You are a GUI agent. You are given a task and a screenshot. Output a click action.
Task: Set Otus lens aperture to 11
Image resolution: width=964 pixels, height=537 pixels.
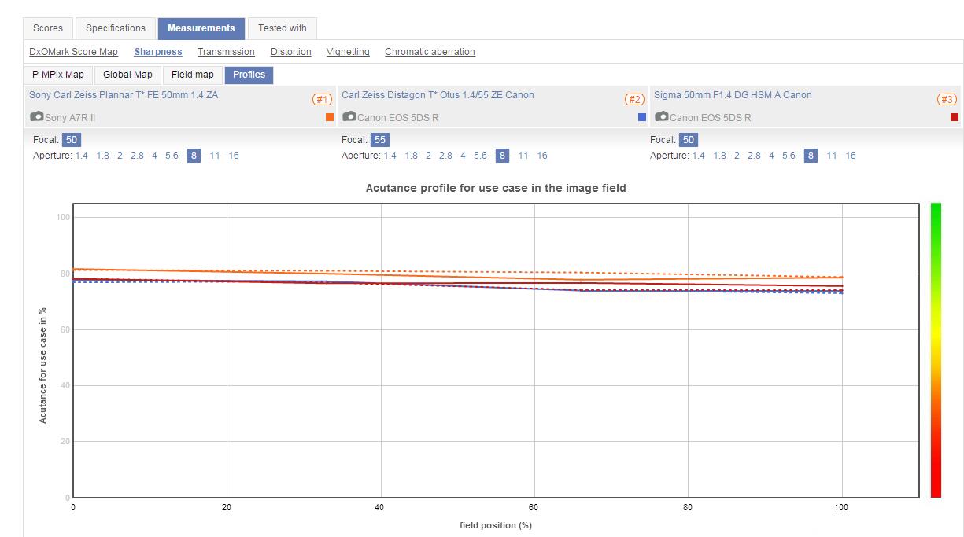pos(523,156)
